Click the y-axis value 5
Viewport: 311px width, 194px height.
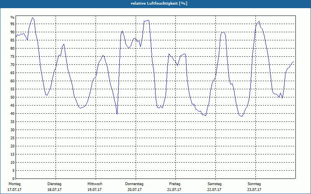tap(14, 171)
